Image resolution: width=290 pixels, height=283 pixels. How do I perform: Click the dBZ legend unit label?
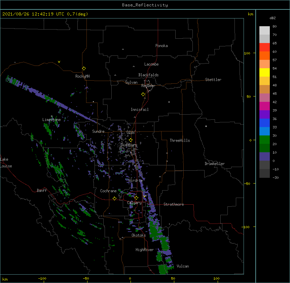click(273, 18)
